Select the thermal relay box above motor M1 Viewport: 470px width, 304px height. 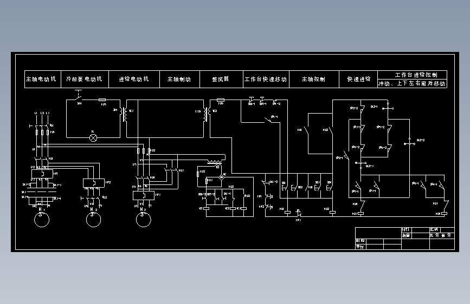pos(42,174)
